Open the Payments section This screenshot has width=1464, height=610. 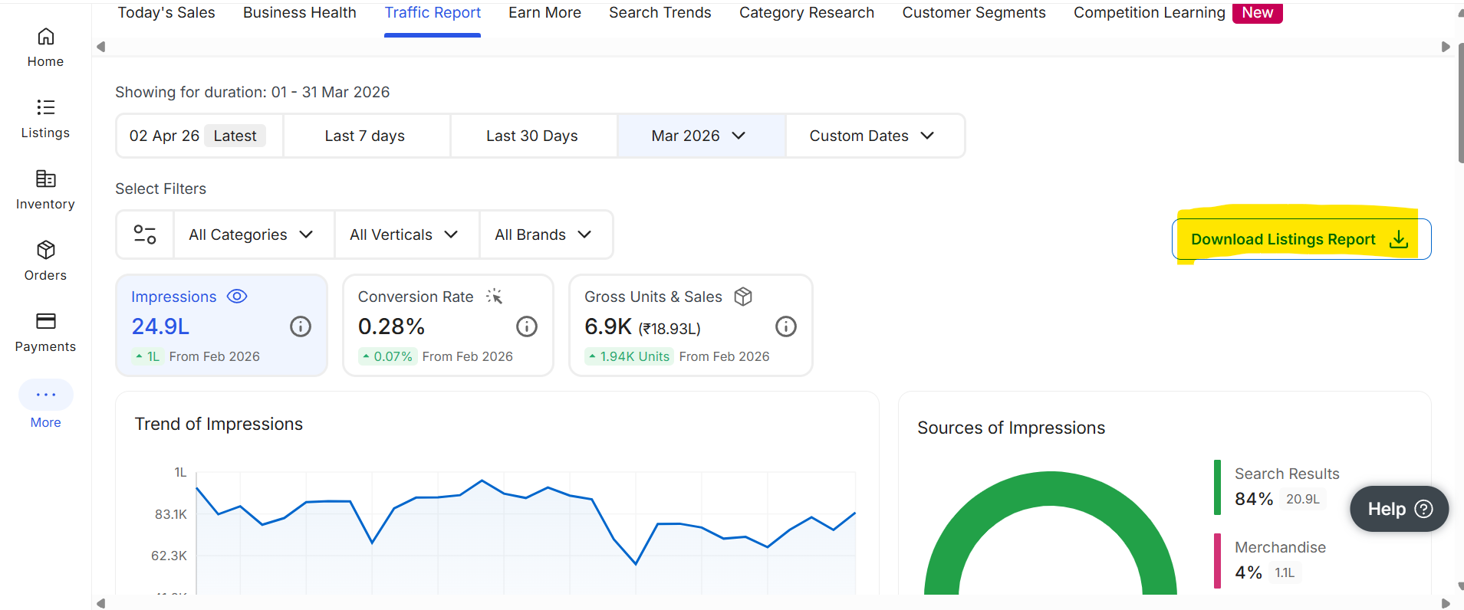[45, 333]
